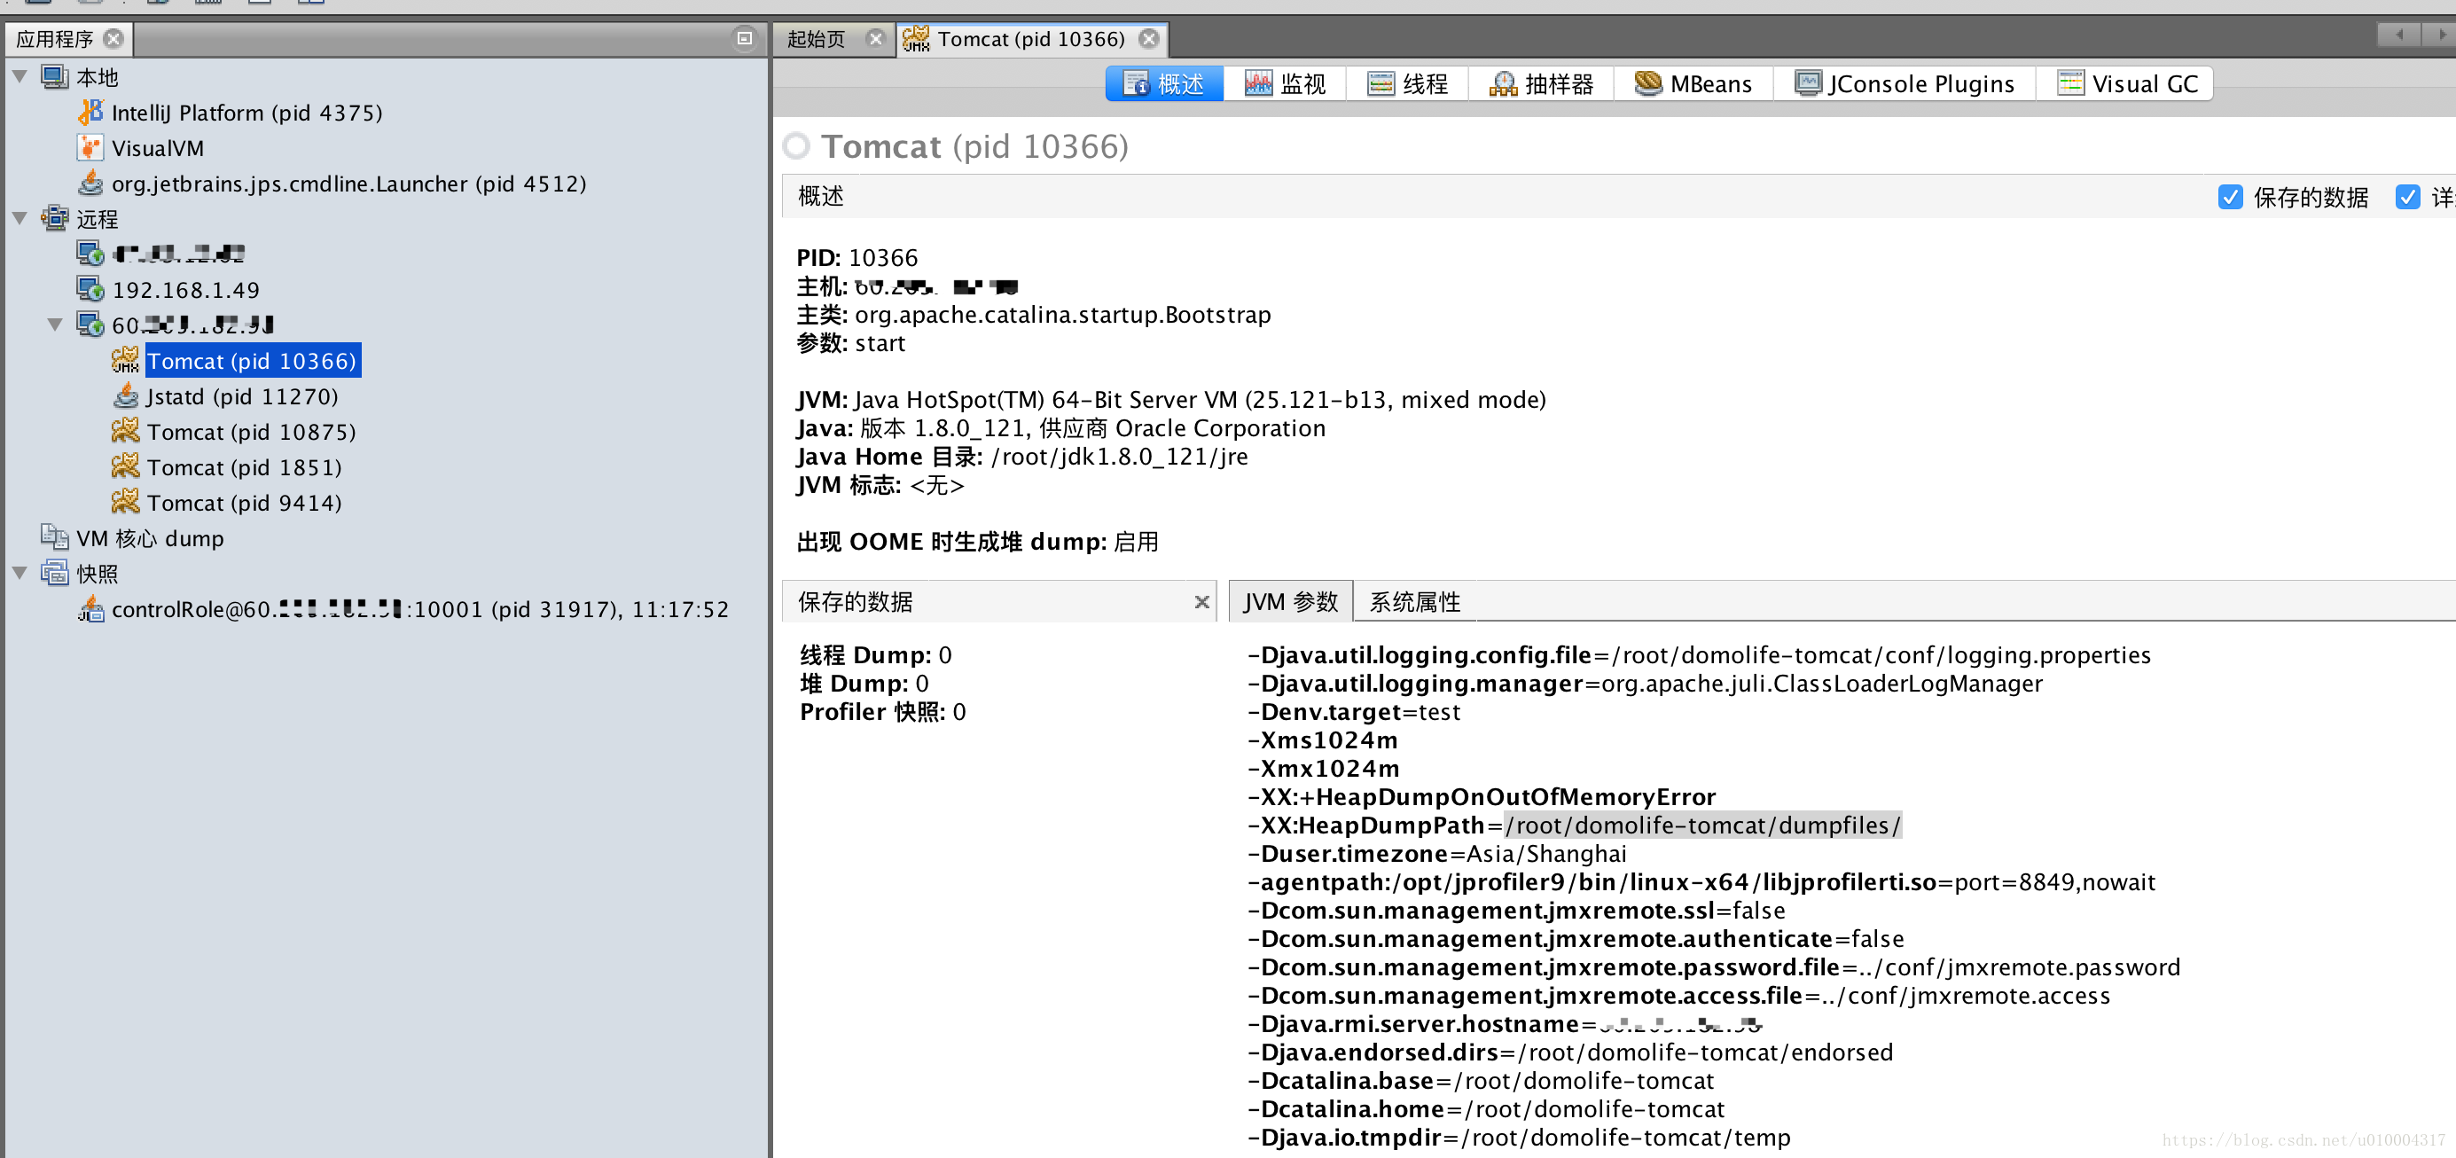Select Tomcat (pid 10875) in tree

[x=252, y=431]
